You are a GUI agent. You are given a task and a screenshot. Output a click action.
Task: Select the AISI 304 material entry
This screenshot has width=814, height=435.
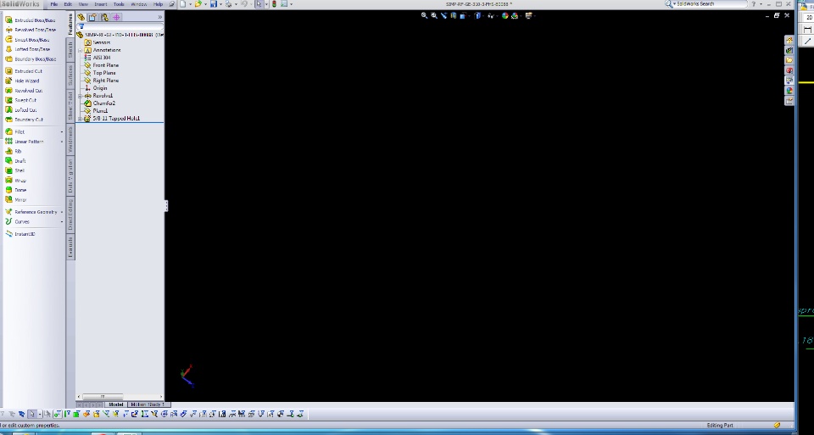(97, 58)
